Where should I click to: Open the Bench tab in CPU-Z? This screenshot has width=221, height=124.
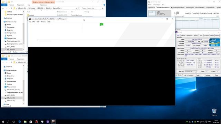tap(212, 35)
